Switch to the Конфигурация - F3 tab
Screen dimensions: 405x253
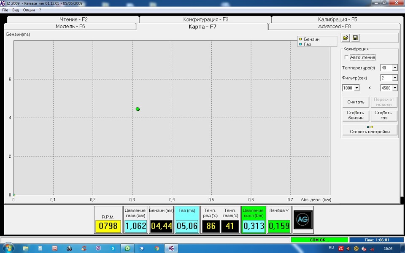coord(205,19)
